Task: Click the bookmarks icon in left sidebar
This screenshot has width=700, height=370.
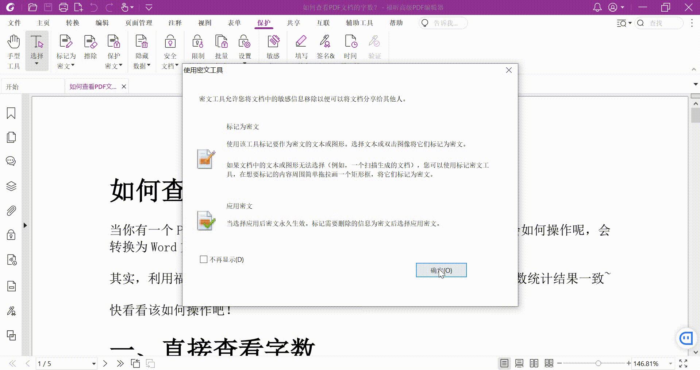Action: coord(11,113)
